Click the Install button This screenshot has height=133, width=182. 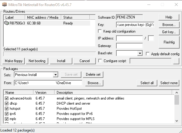[61, 61]
